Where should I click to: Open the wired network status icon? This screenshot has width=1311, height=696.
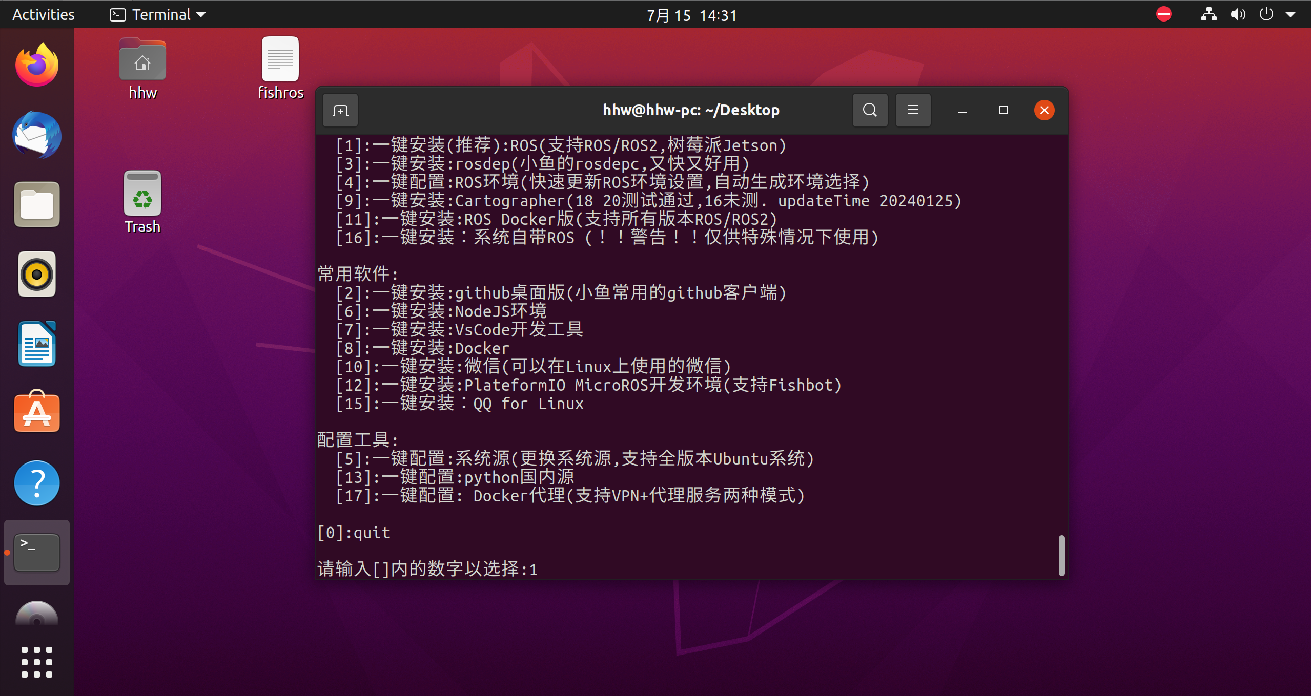pyautogui.click(x=1208, y=14)
